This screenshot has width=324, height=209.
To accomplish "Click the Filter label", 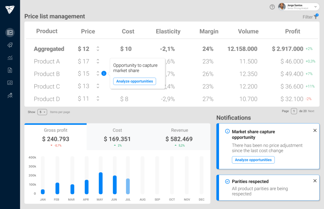I will (308, 17).
